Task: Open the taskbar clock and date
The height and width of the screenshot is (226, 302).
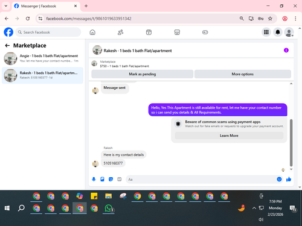Action: pyautogui.click(x=275, y=208)
